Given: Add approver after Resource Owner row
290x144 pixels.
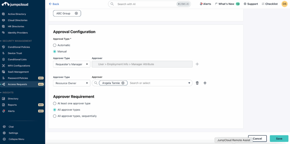Looking at the screenshot, I should (x=205, y=83).
